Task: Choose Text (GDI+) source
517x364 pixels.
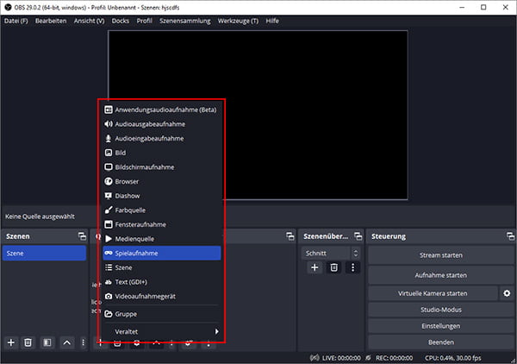Action: pyautogui.click(x=162, y=282)
